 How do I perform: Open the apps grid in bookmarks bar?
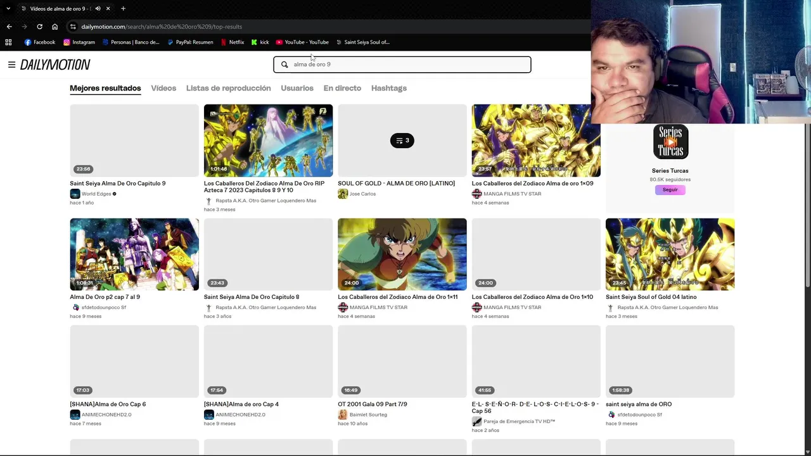click(x=8, y=42)
